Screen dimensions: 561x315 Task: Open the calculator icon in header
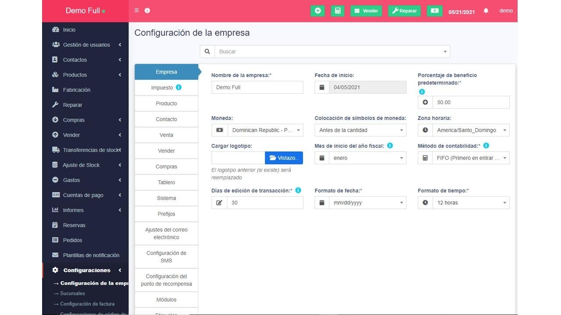coord(337,11)
